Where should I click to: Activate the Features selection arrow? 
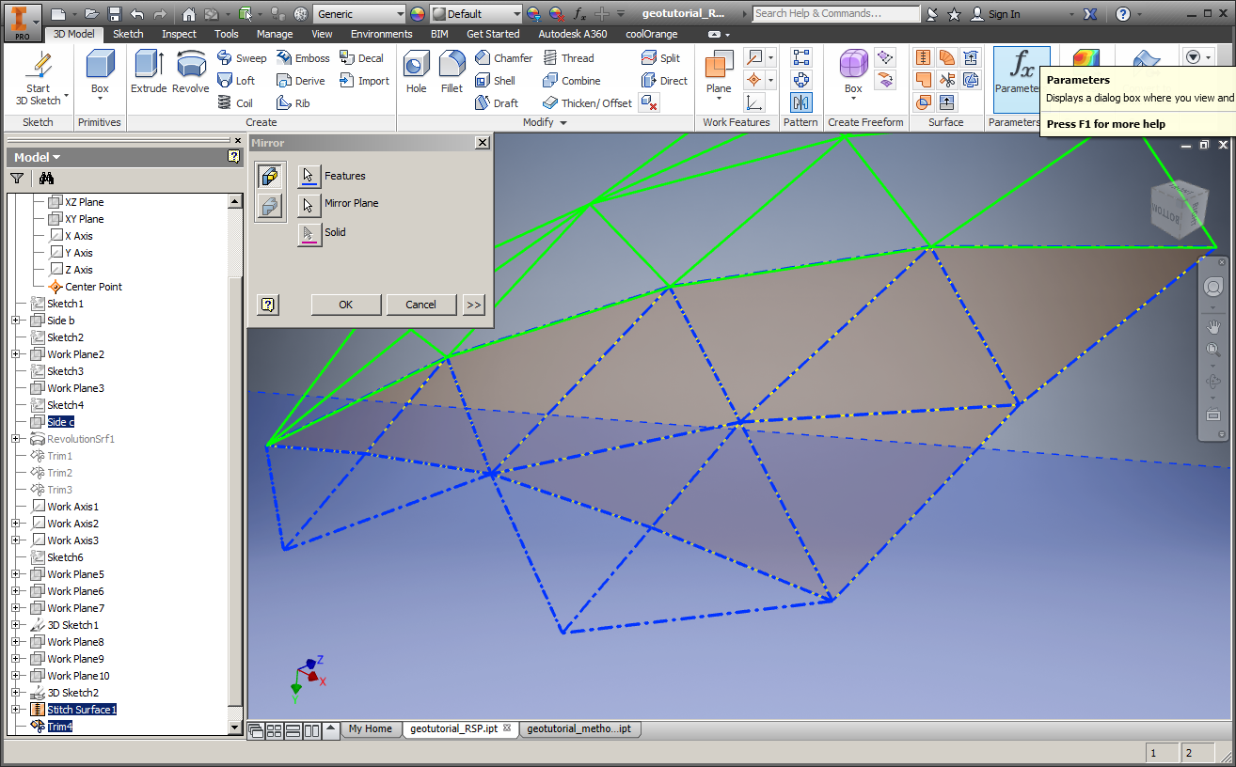309,176
